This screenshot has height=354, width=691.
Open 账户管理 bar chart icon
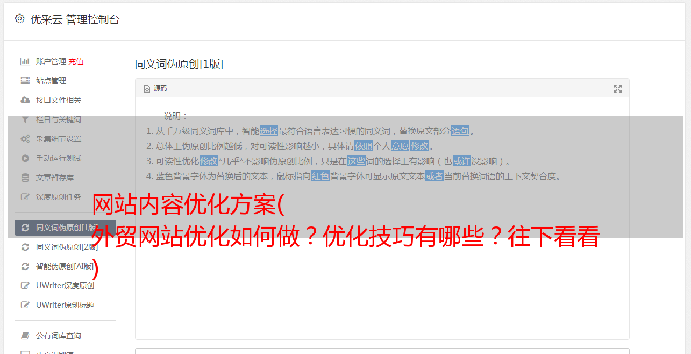(x=25, y=61)
